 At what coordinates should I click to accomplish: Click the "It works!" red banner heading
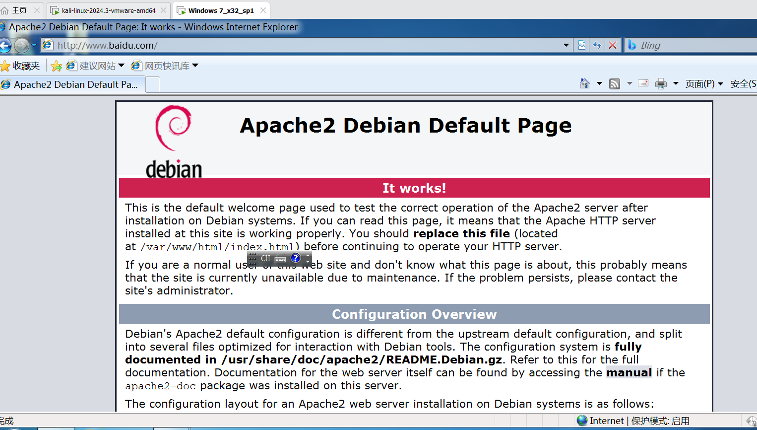(x=414, y=188)
